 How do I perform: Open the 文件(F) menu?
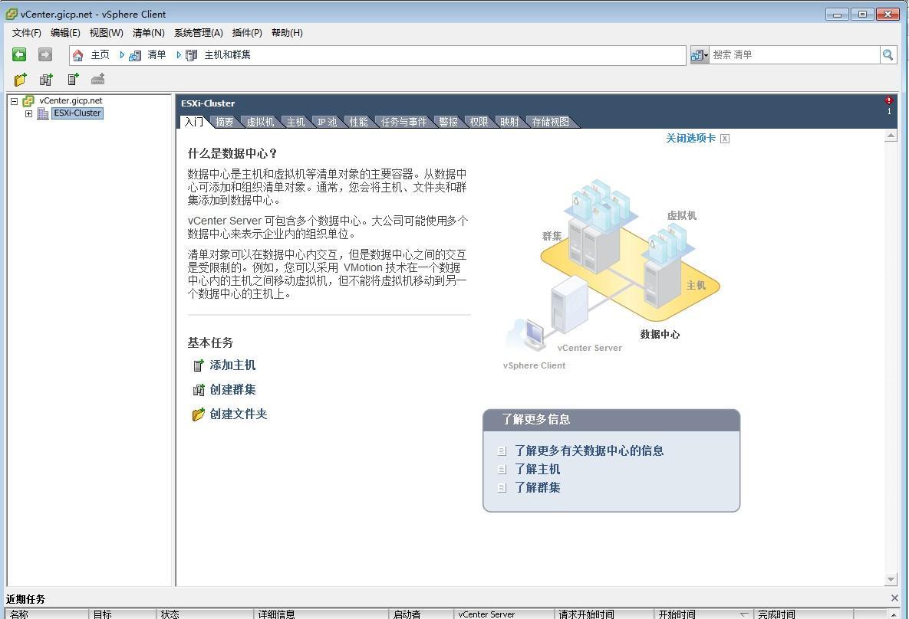tap(27, 33)
